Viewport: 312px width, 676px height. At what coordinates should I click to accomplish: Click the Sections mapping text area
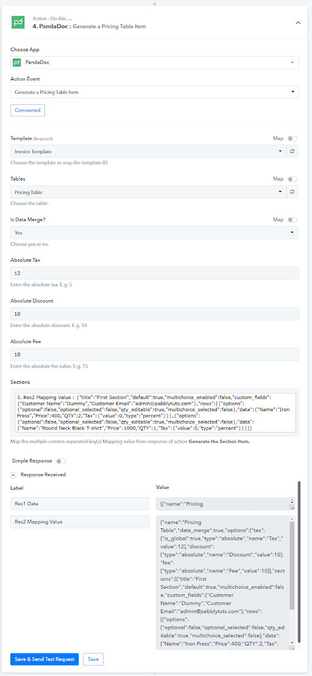tap(155, 412)
